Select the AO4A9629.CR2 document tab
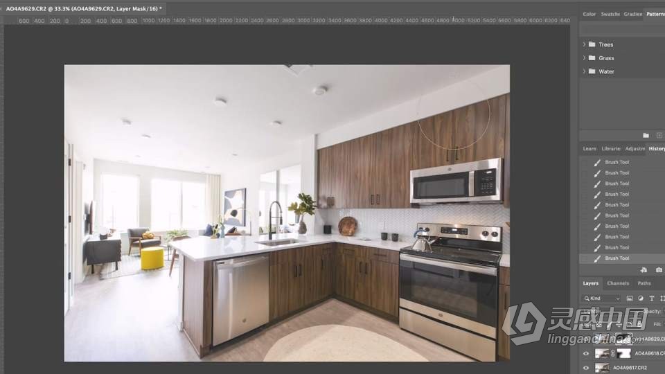This screenshot has height=374, width=665. (x=84, y=8)
